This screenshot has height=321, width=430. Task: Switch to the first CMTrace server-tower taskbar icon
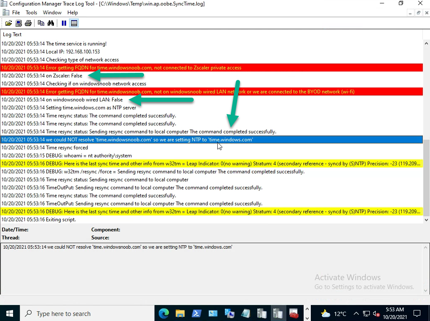[x=262, y=313]
